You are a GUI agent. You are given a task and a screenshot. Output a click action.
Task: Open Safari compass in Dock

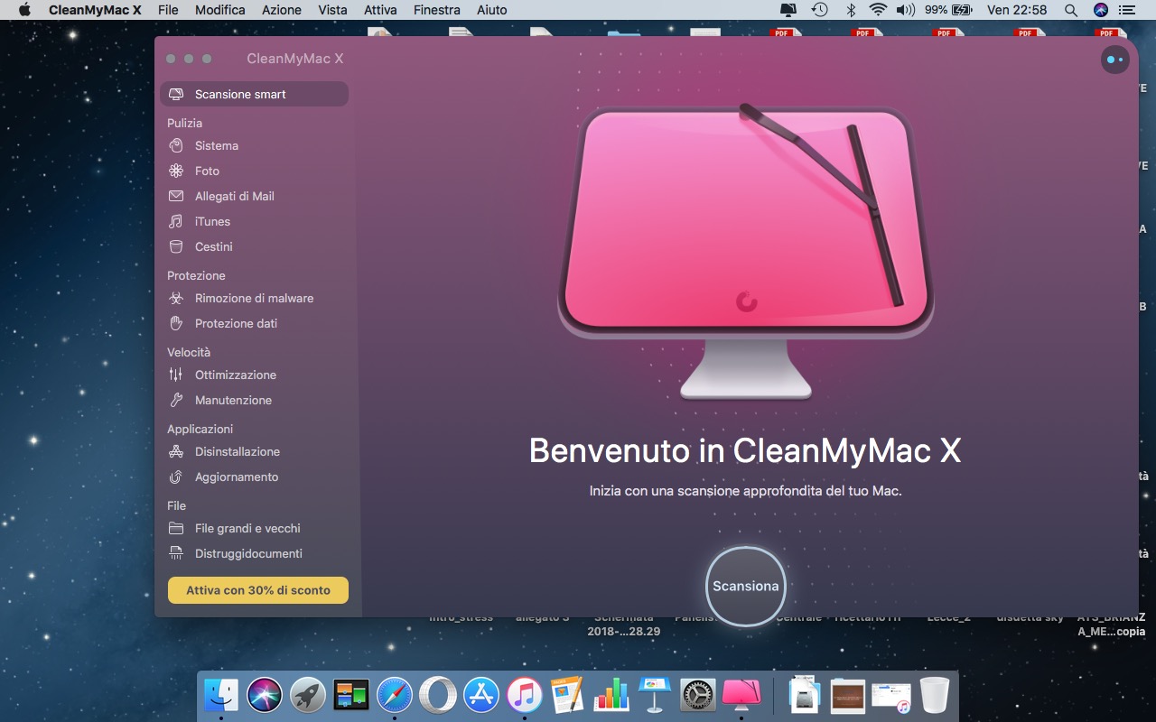395,695
